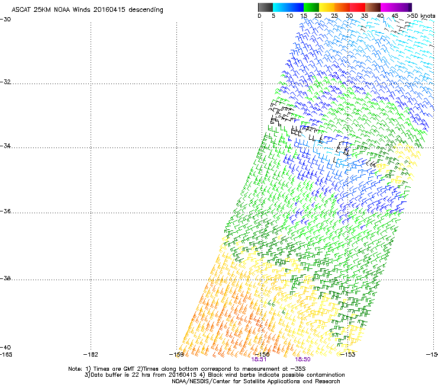The width and height of the screenshot is (438, 385).
Task: Click the purple time stamp '18:50'
Action: tap(303, 360)
